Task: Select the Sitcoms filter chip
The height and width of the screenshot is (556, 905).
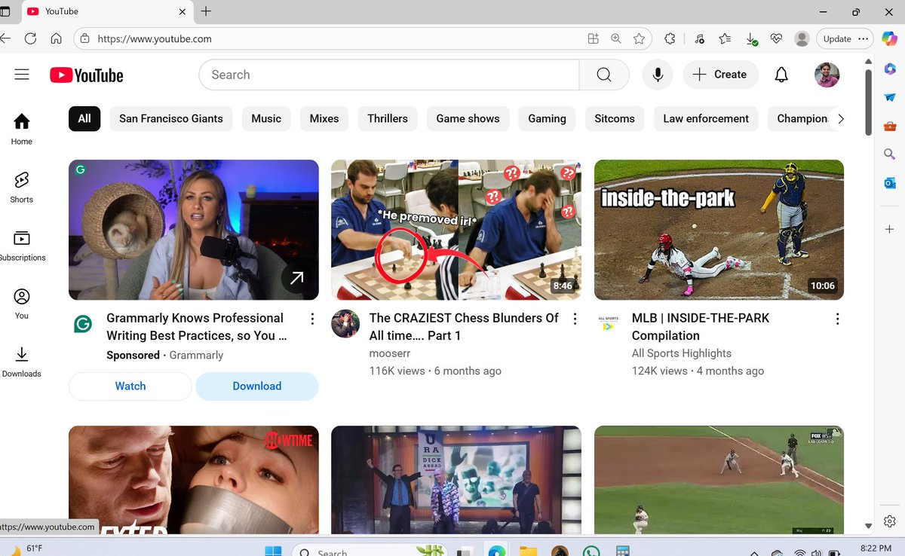Action: 615,118
